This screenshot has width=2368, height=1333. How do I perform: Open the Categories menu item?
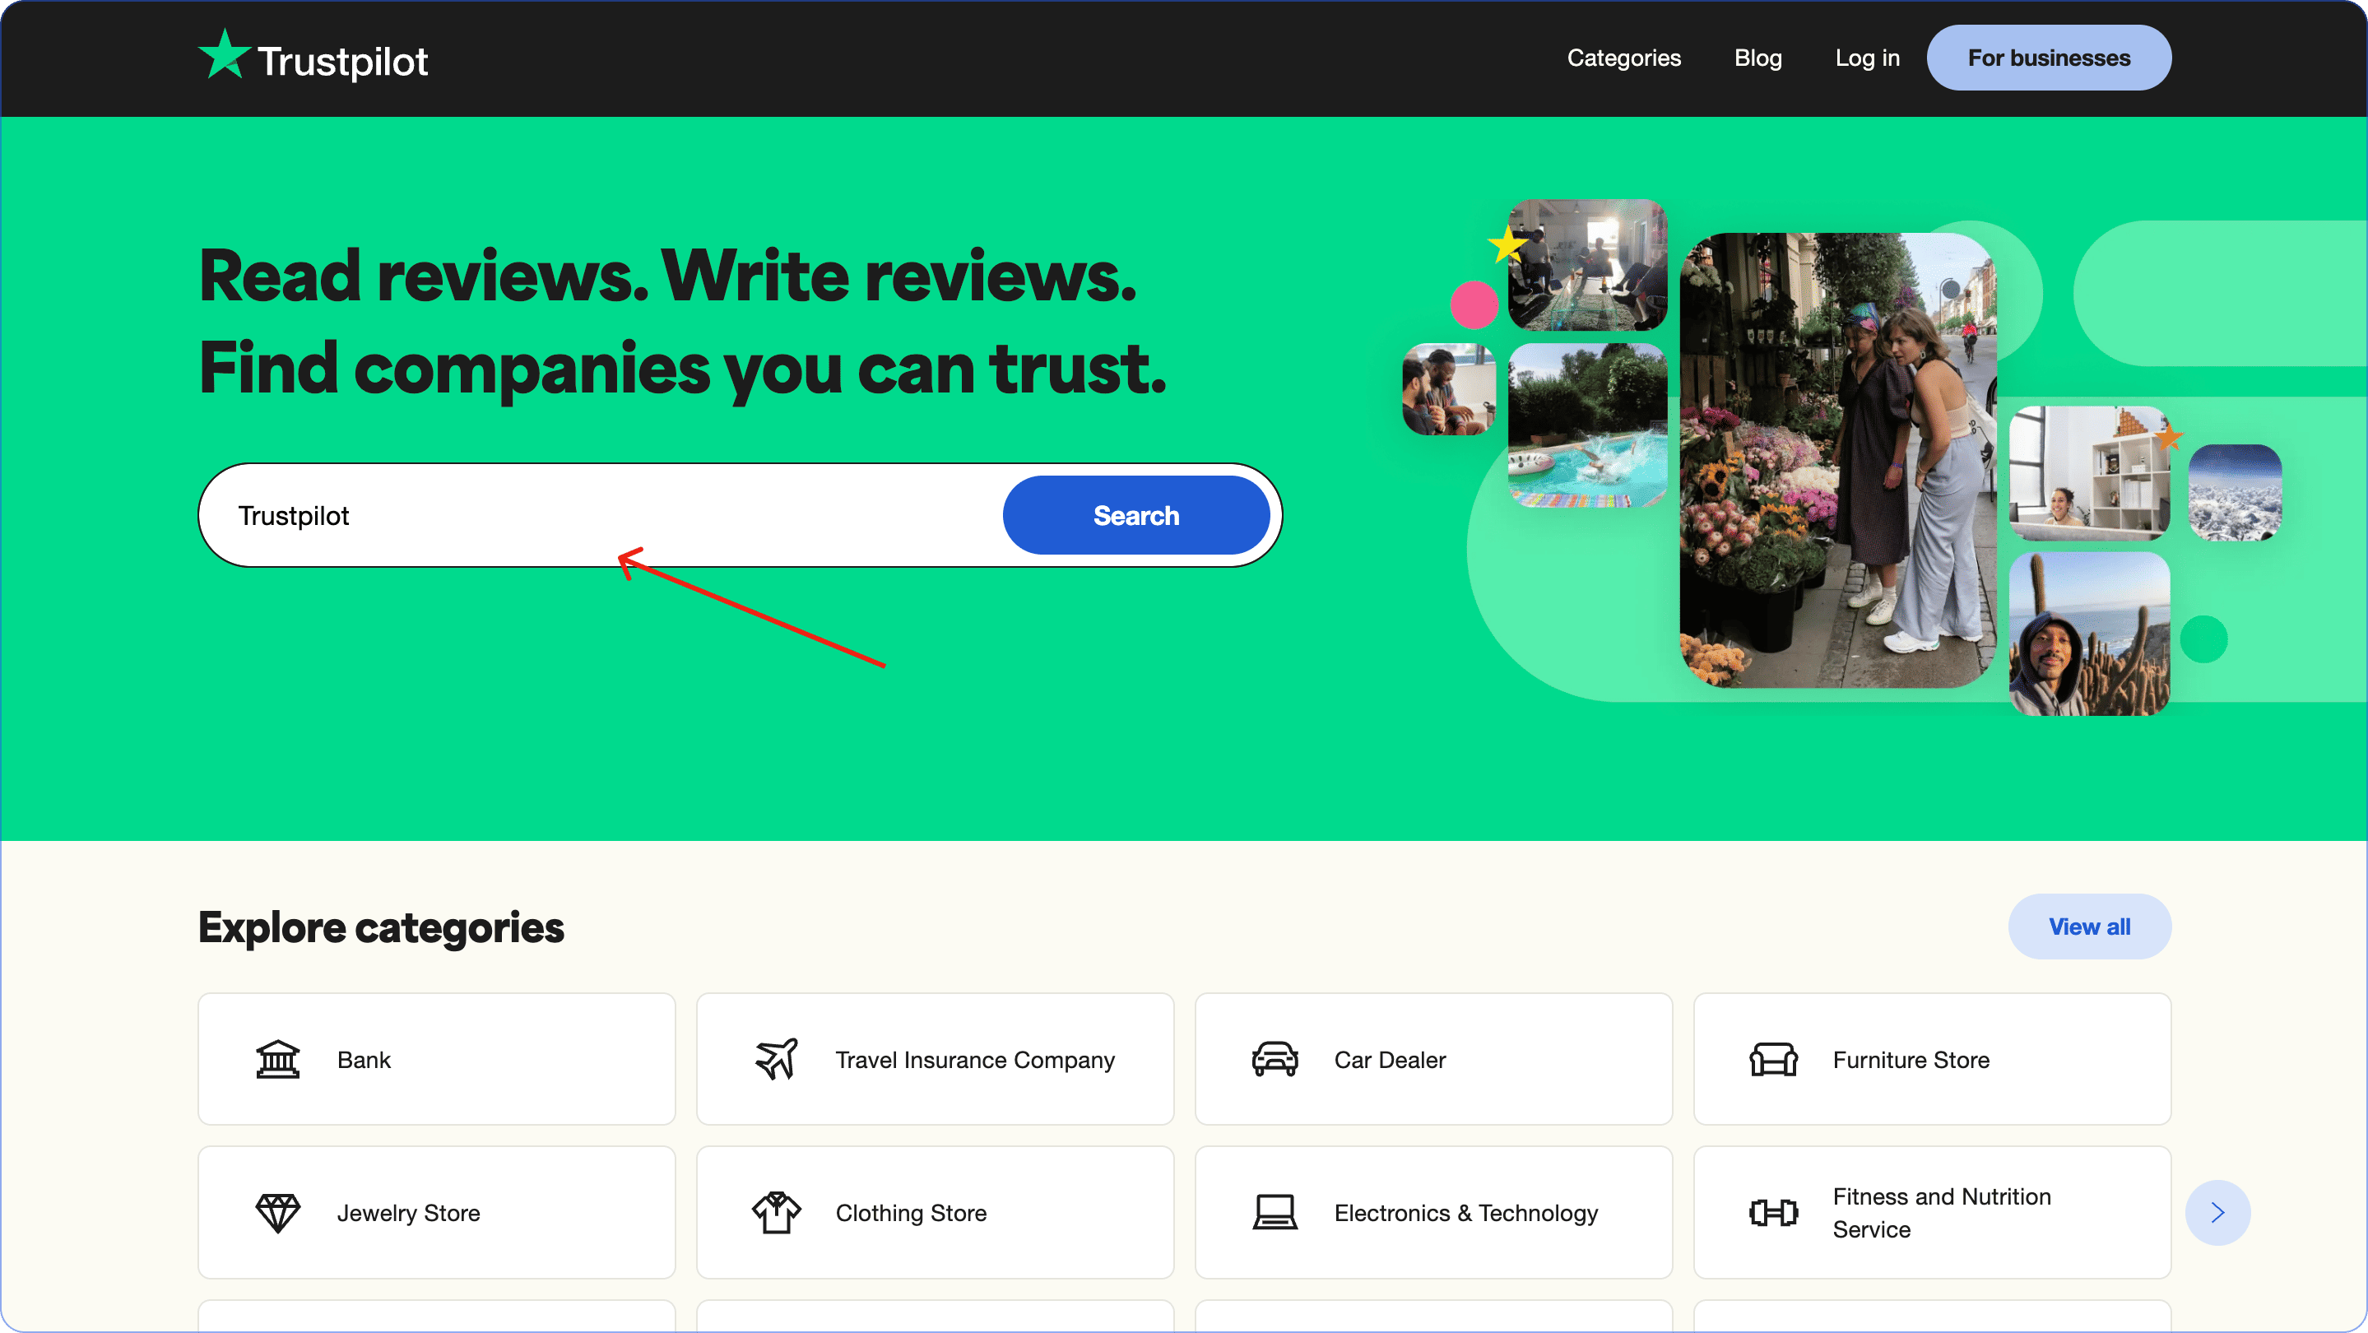(1623, 58)
